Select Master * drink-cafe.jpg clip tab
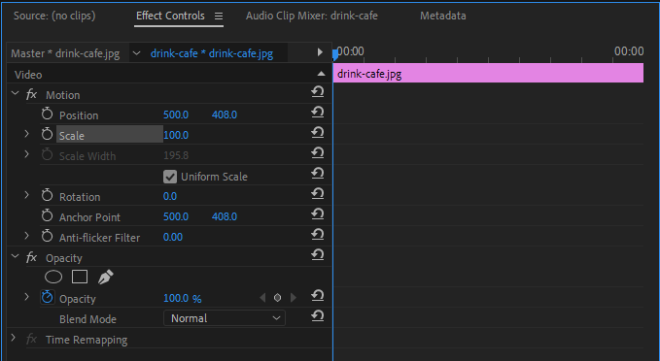The image size is (660, 361). (x=65, y=53)
